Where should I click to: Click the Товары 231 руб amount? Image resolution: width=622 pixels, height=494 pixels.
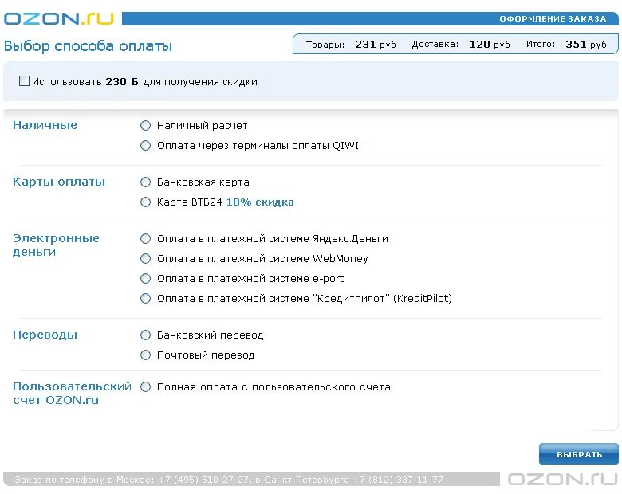coord(351,45)
